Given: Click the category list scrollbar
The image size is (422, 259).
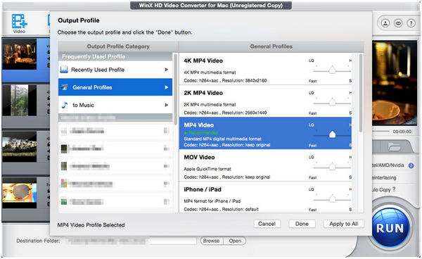Looking at the screenshot, I should (x=175, y=89).
